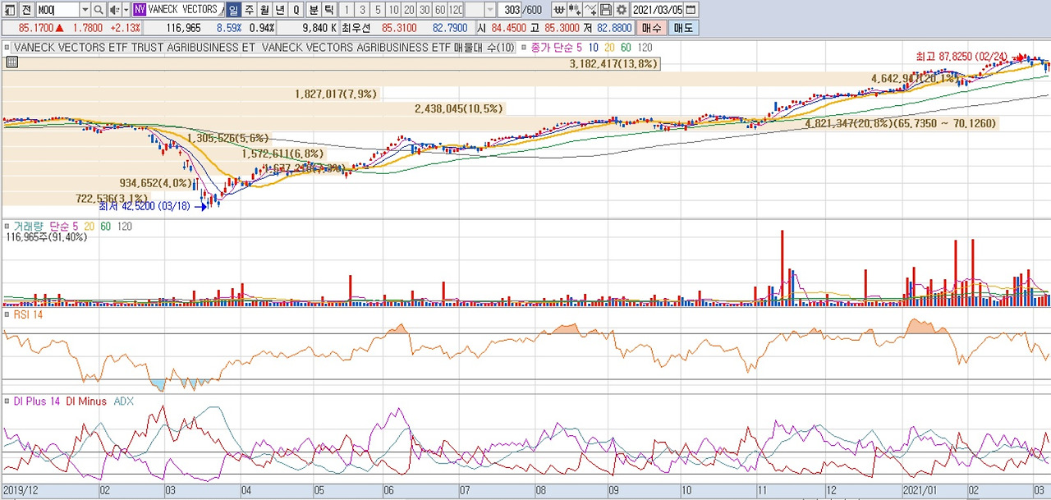Click the 최우선 best quote label
This screenshot has height=500, width=1051.
356,28
